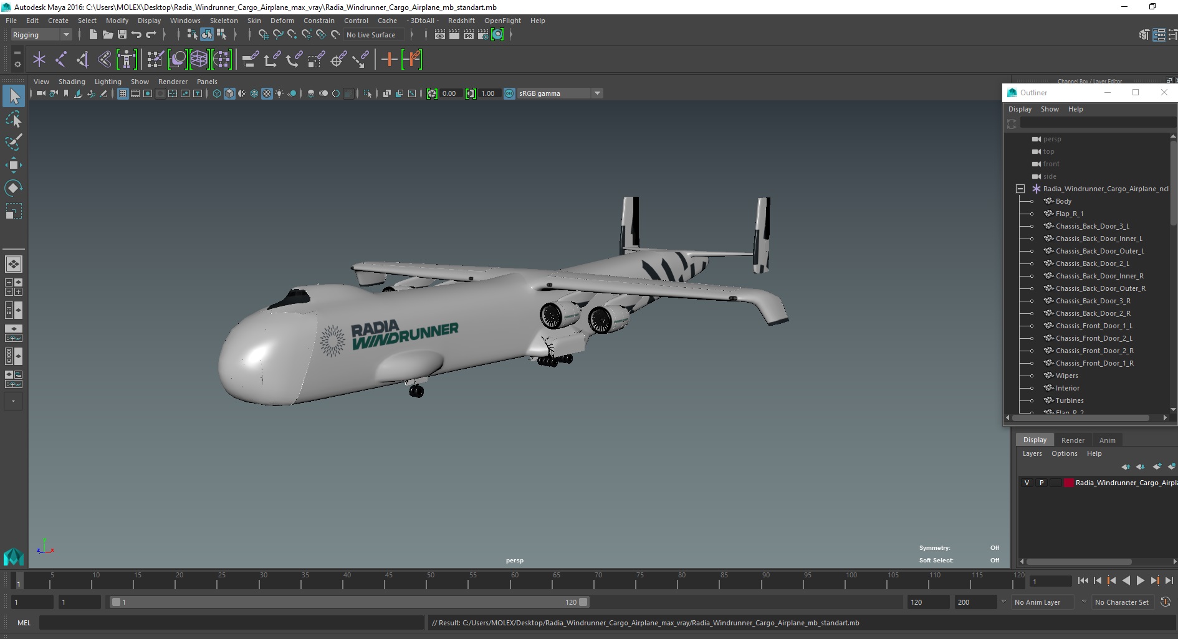Open the sRGB gamma view transform dropdown
The height and width of the screenshot is (639, 1178).
coord(560,93)
